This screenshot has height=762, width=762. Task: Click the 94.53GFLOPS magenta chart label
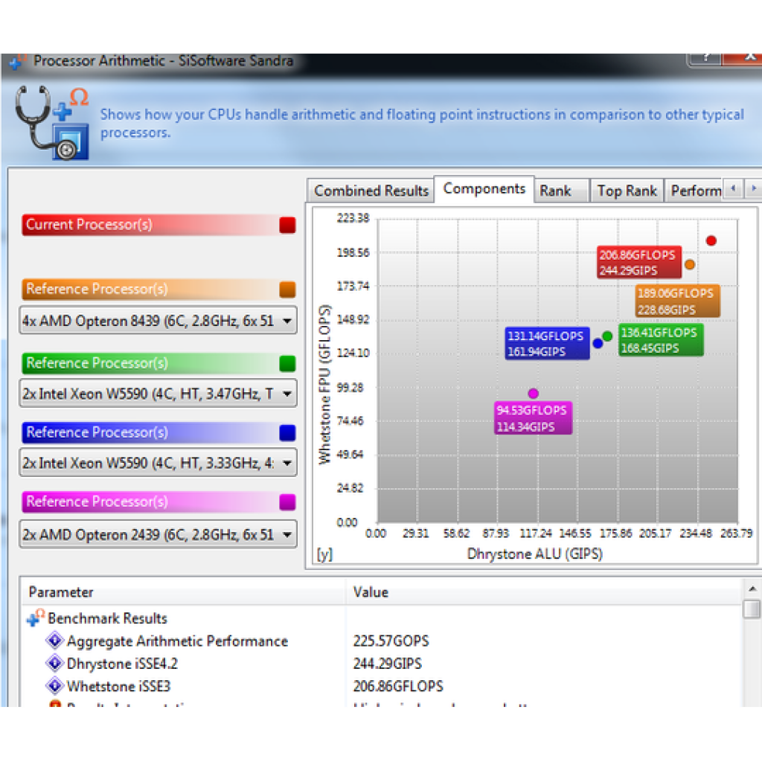[533, 418]
